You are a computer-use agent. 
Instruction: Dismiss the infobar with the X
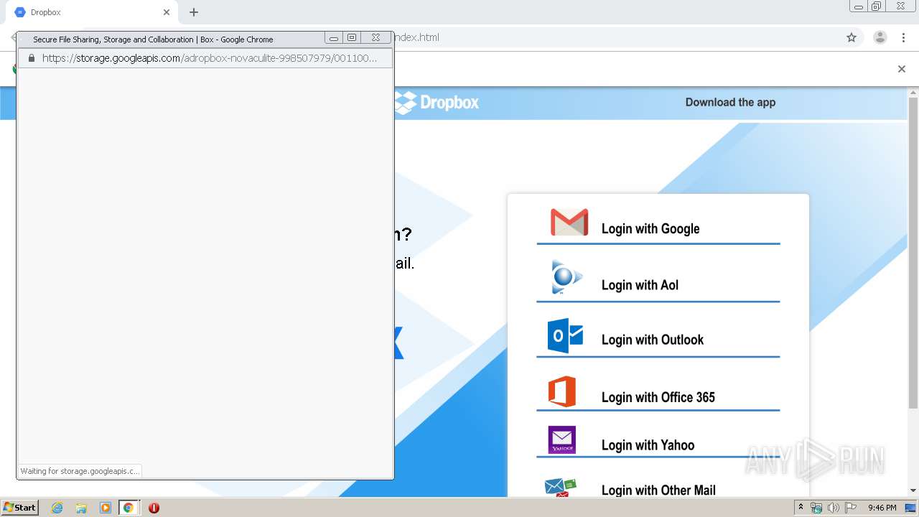pyautogui.click(x=902, y=69)
